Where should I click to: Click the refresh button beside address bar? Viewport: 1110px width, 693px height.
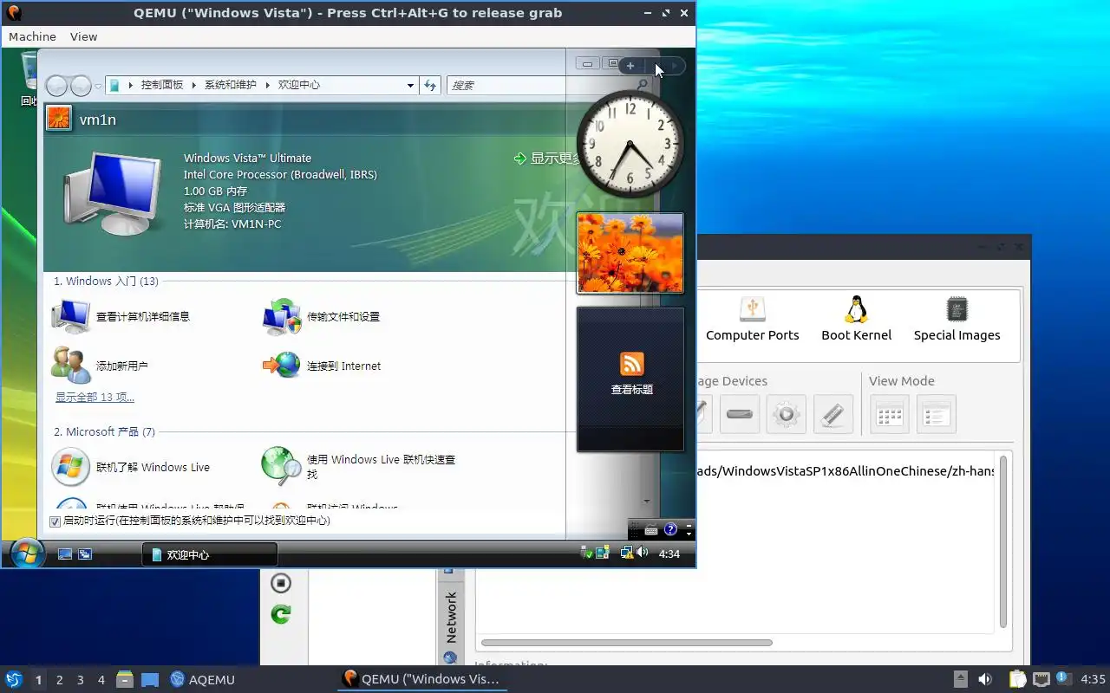pos(430,85)
